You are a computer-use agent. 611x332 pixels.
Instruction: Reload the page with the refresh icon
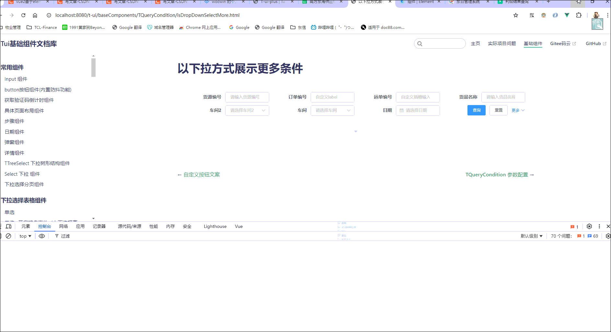(23, 15)
